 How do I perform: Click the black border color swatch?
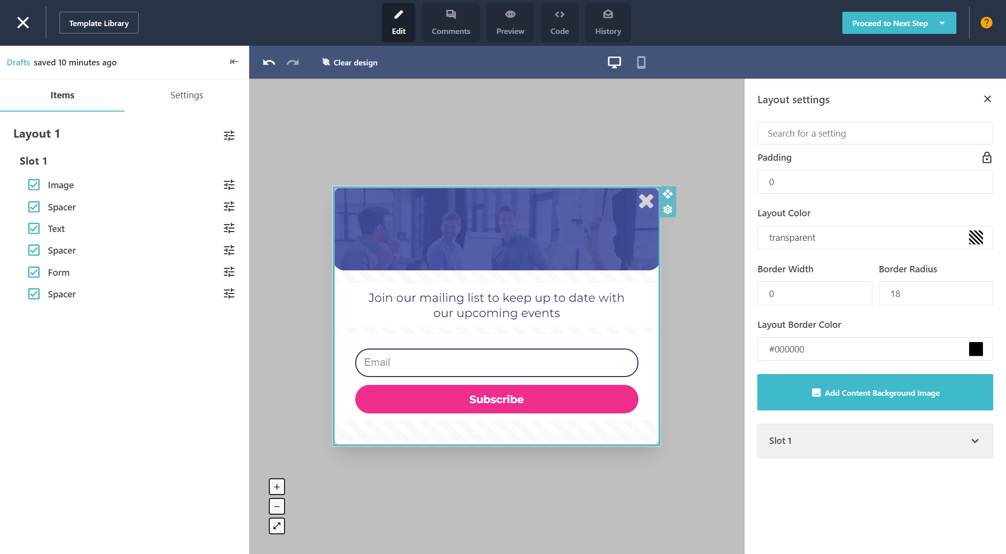[976, 349]
